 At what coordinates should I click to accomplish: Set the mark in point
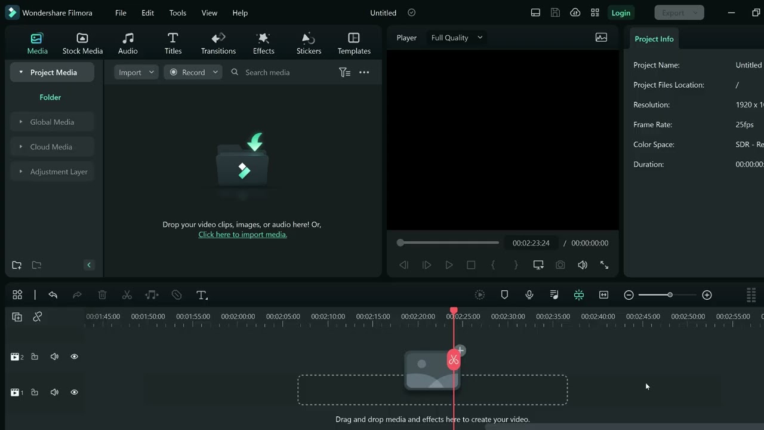493,265
